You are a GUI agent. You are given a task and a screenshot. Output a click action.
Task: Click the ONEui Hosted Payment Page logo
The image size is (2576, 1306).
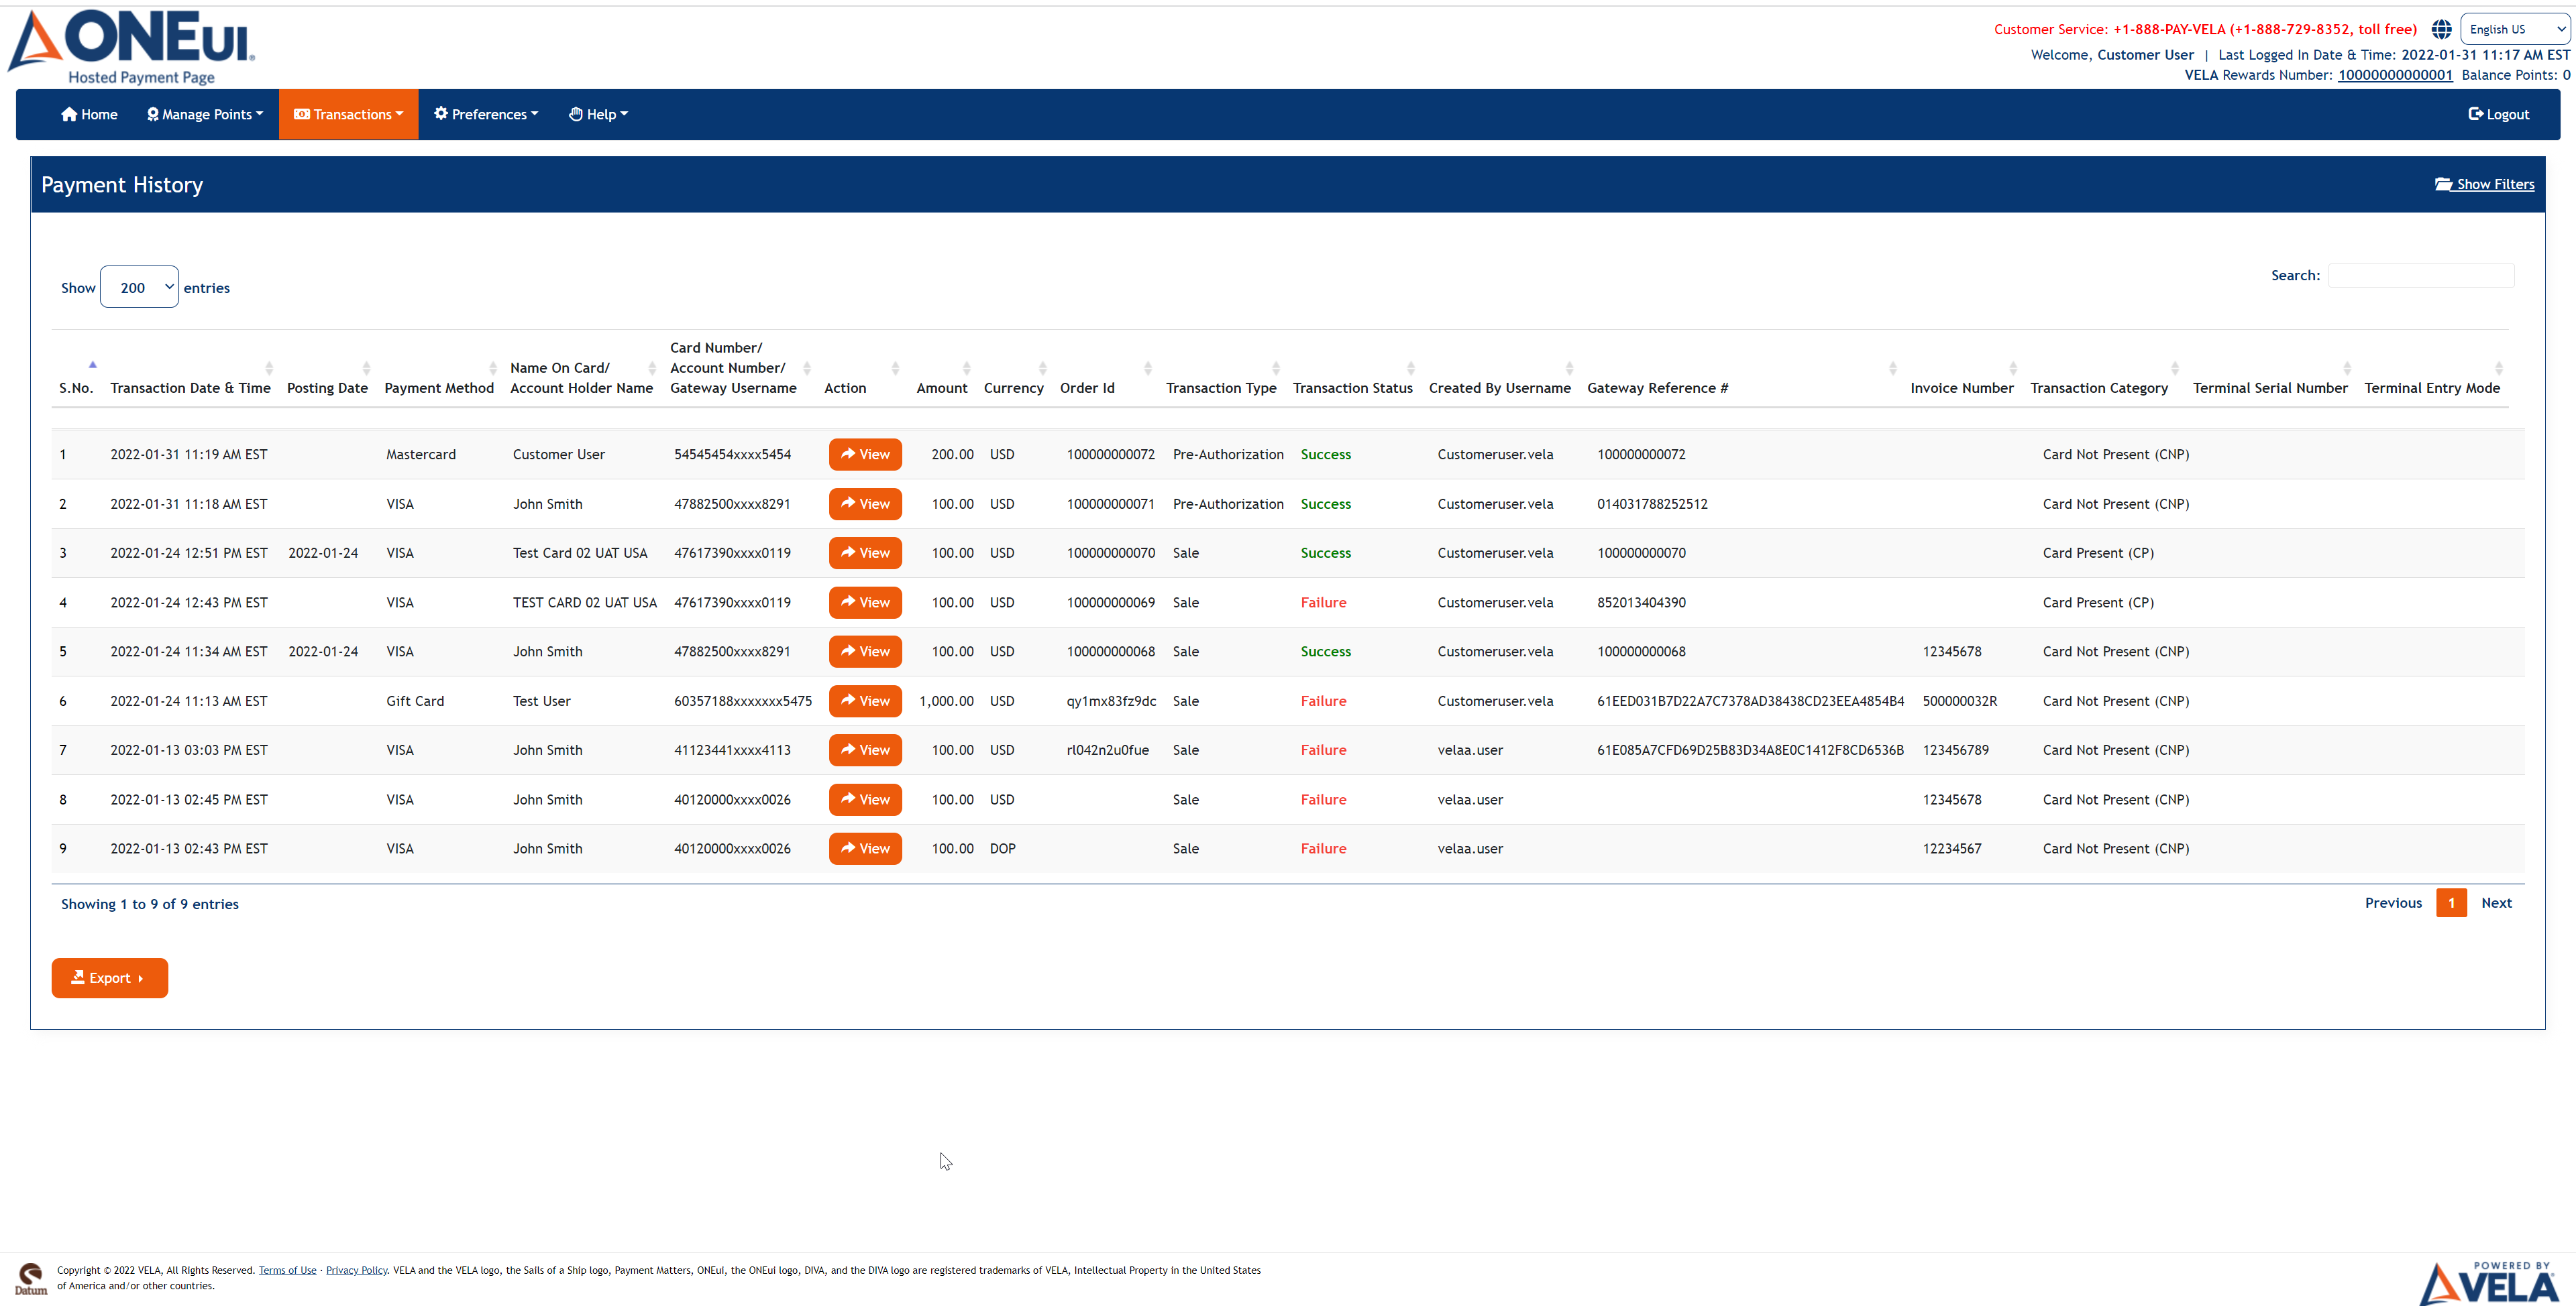131,47
